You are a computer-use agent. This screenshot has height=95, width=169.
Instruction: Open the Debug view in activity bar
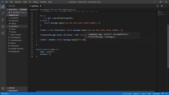tap(3, 26)
